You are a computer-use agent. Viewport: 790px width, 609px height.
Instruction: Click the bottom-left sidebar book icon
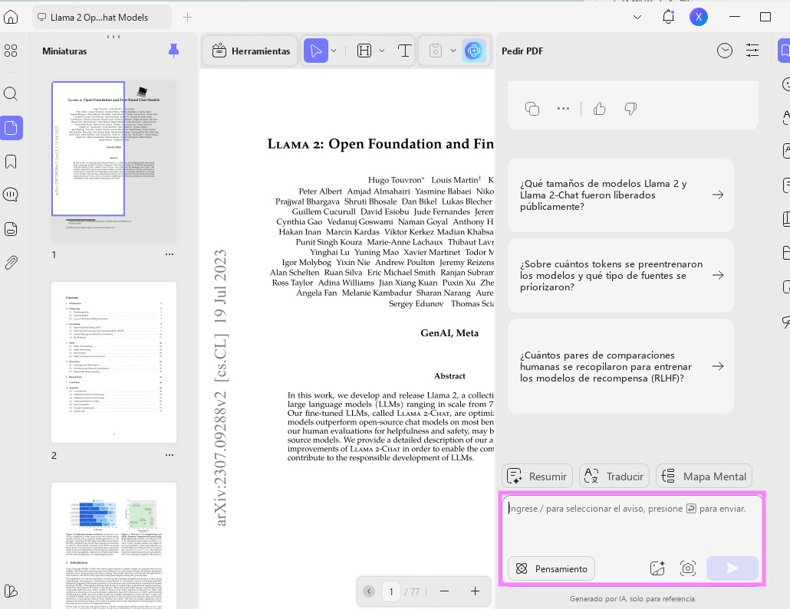point(11,591)
